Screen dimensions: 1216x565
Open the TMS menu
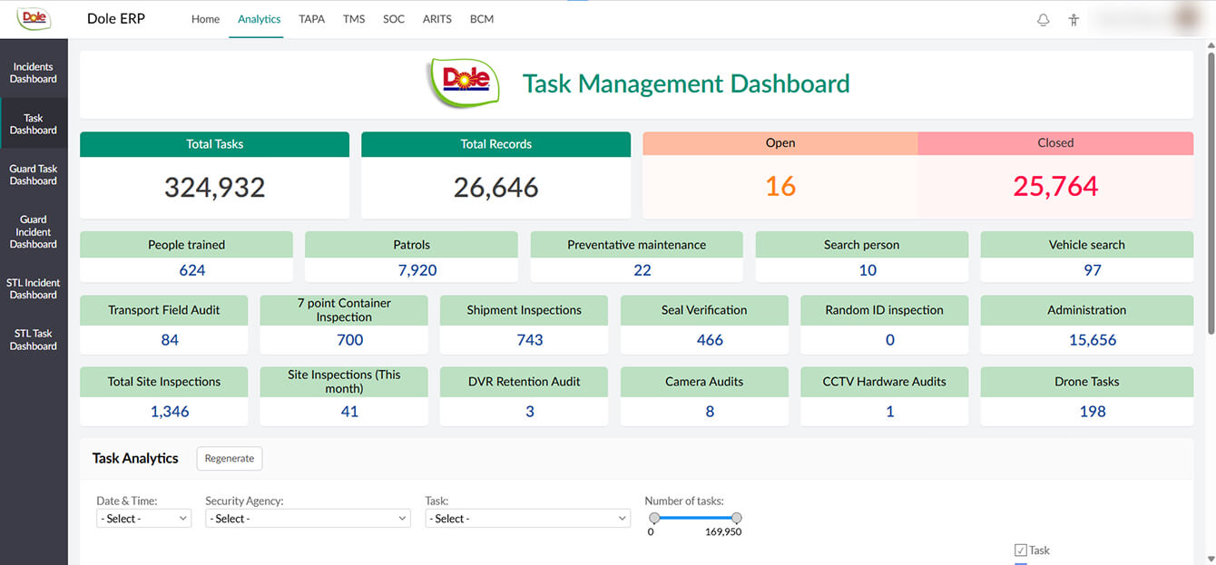(354, 19)
